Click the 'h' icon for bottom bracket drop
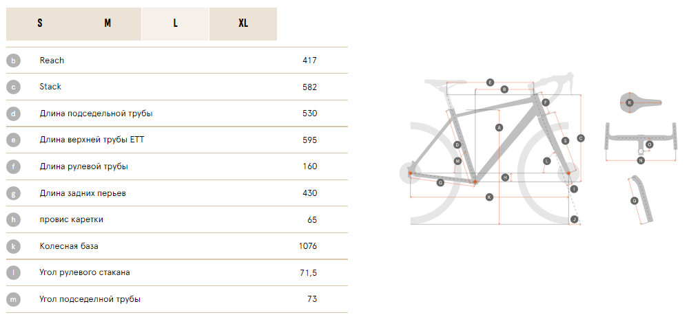 click(x=13, y=219)
